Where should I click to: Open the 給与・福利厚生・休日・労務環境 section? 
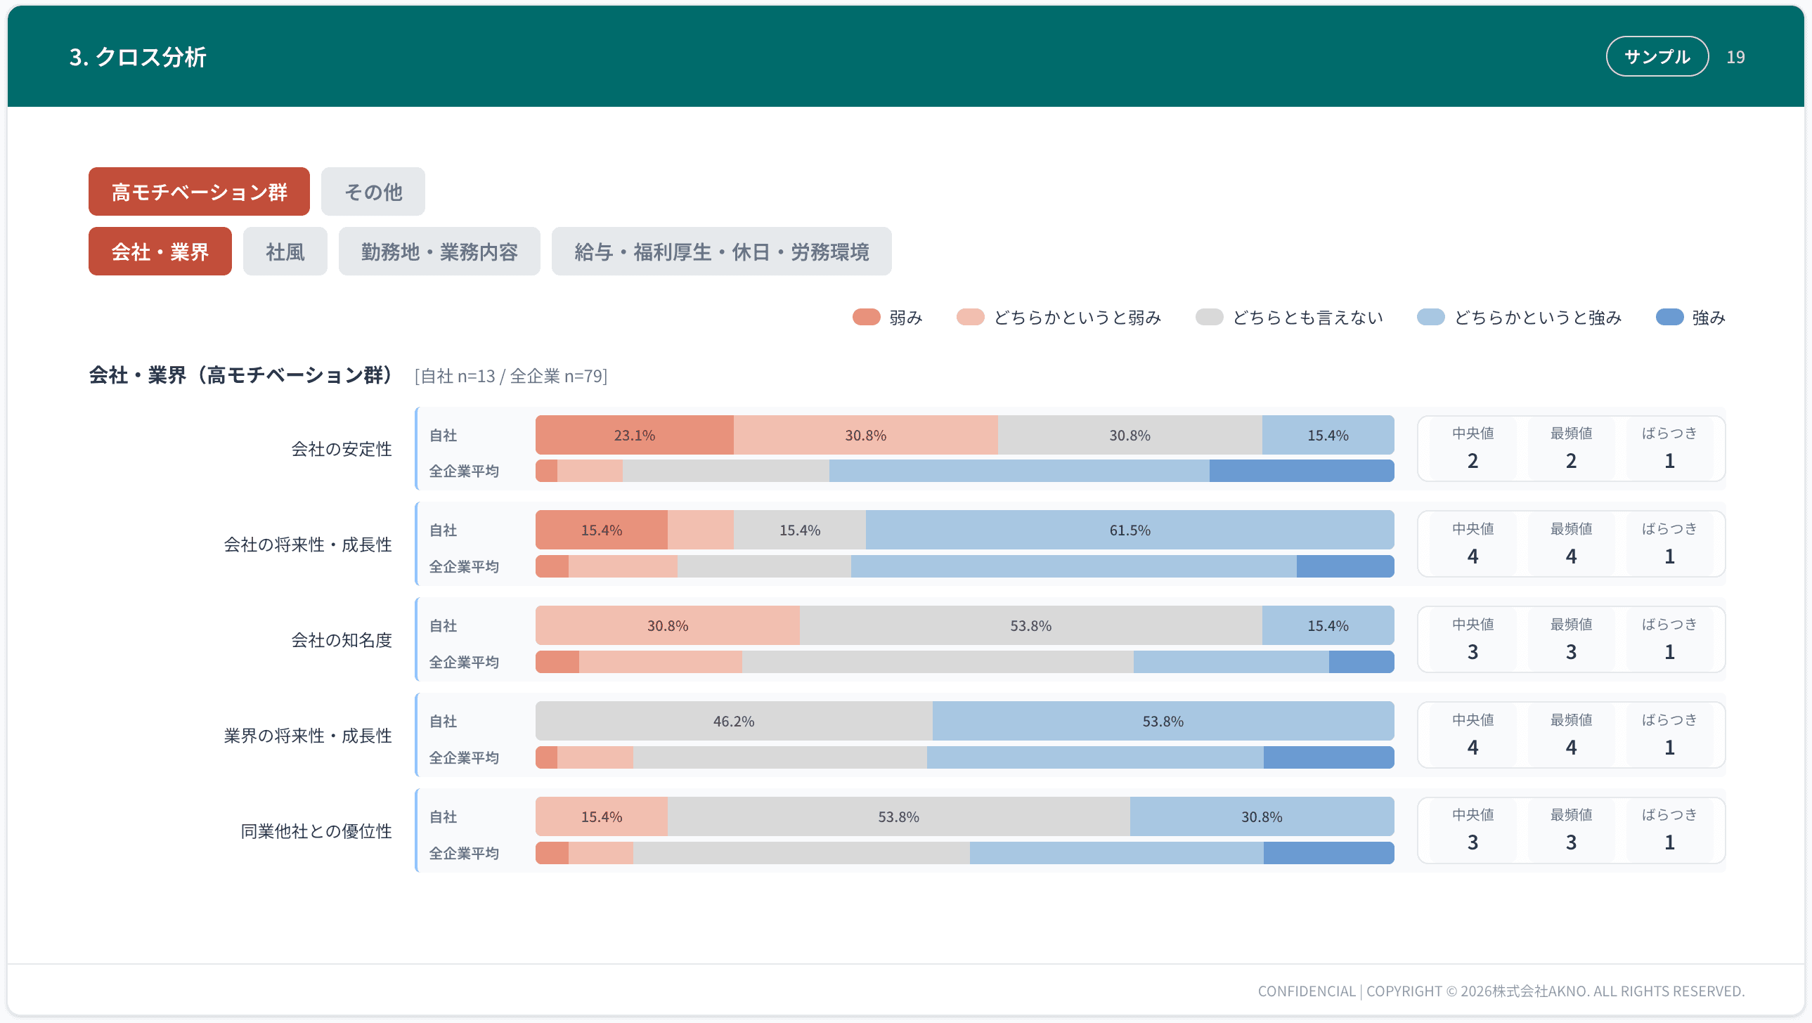723,251
